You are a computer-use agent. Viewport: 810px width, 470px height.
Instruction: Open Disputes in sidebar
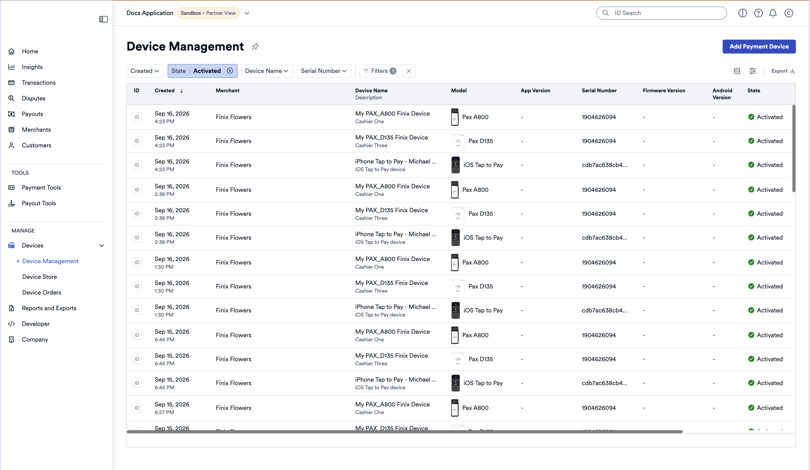[x=33, y=98]
